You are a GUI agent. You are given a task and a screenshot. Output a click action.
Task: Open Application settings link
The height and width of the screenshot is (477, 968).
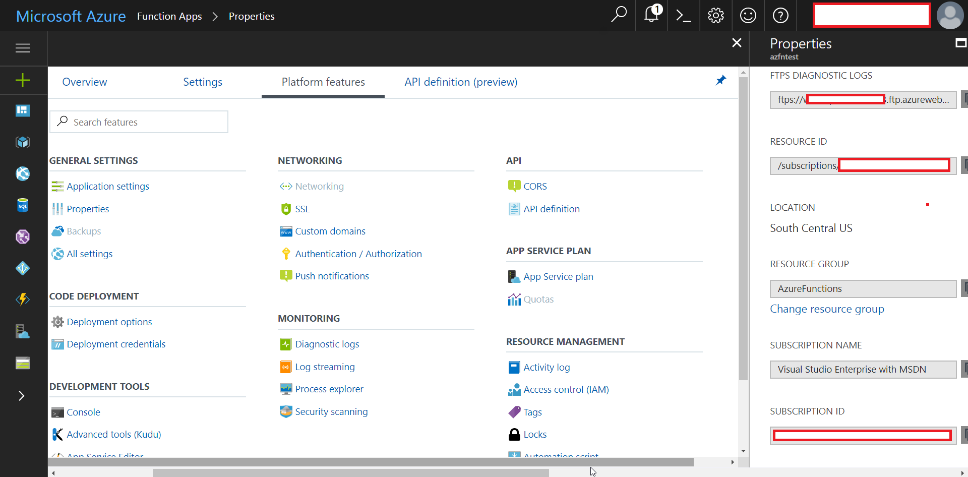108,186
